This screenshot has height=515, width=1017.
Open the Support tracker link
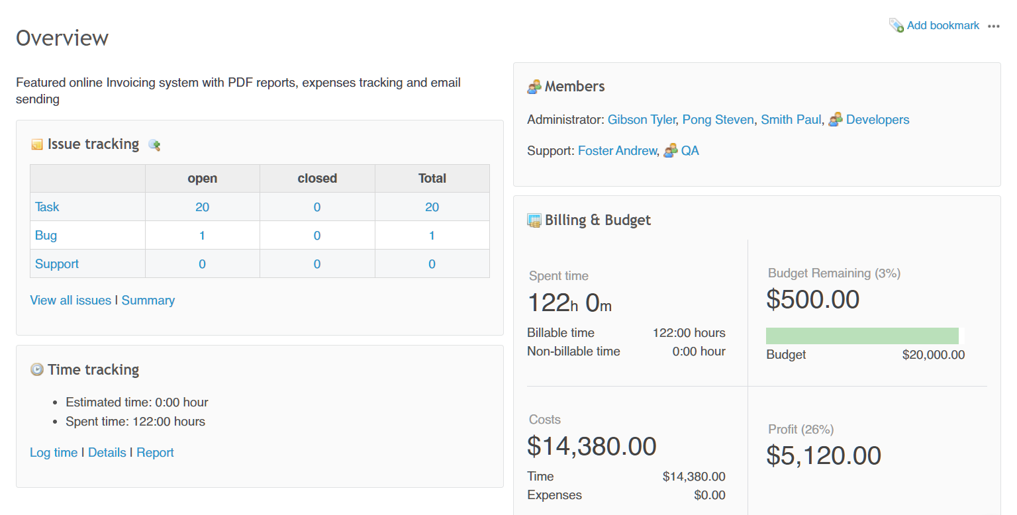(x=57, y=264)
